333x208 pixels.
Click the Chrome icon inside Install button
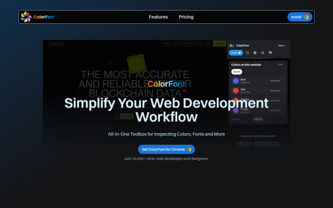(306, 17)
